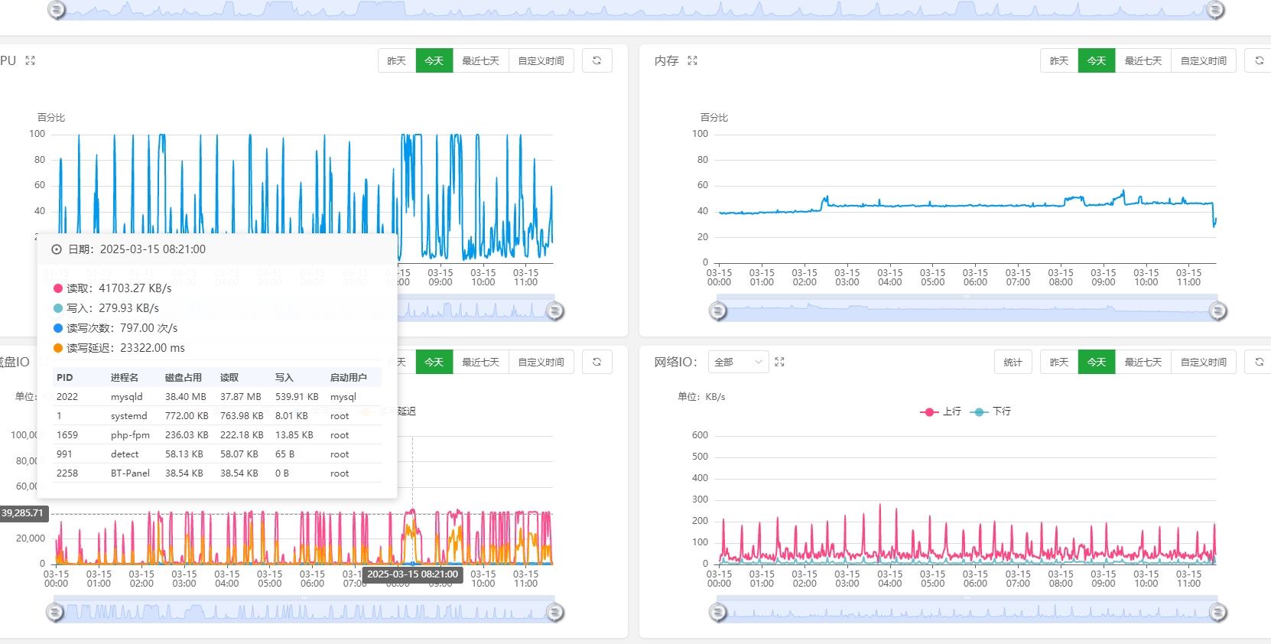1271x644 pixels.
Task: Open 自定义时间 in the 网络IO panel
Action: (x=1203, y=362)
